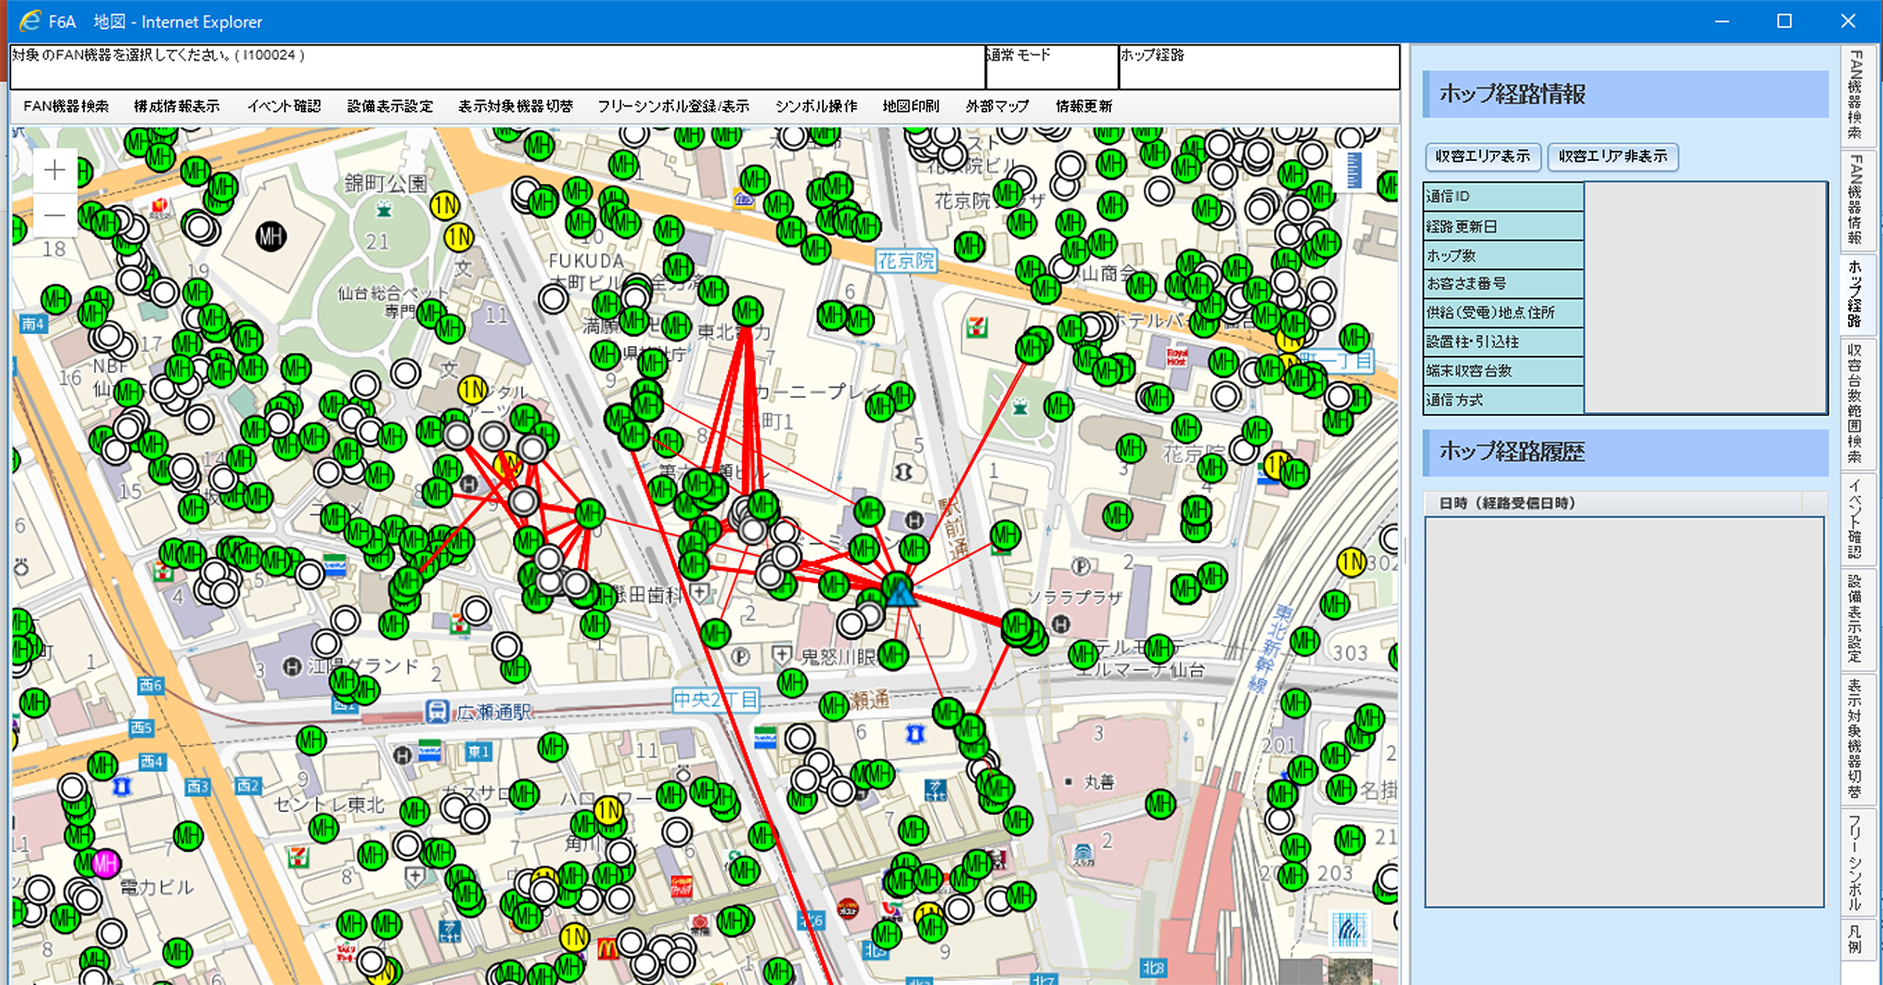
Task: Zoom out the map with minus button
Action: [55, 216]
